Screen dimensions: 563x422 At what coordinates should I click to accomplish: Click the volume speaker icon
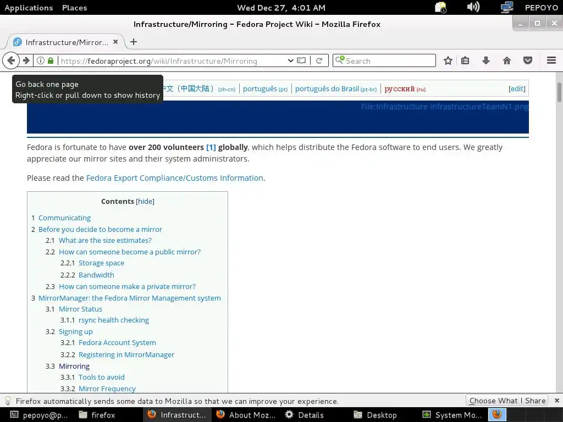(x=473, y=7)
